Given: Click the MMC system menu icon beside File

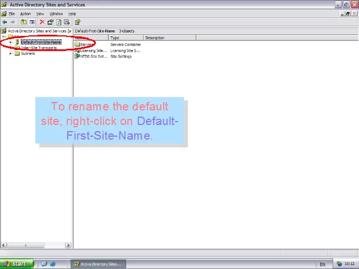Looking at the screenshot, I should [x=4, y=13].
